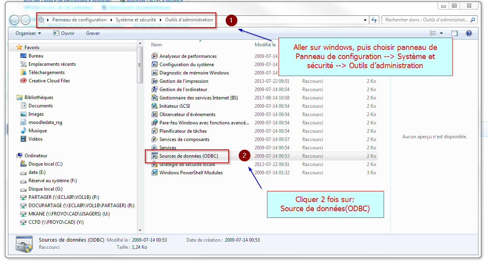The height and width of the screenshot is (265, 488).
Task: Select Disque local (C:) in navigation pane
Action: [45, 164]
